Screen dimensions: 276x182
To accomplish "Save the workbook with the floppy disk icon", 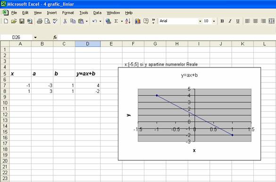I will tap(22, 21).
